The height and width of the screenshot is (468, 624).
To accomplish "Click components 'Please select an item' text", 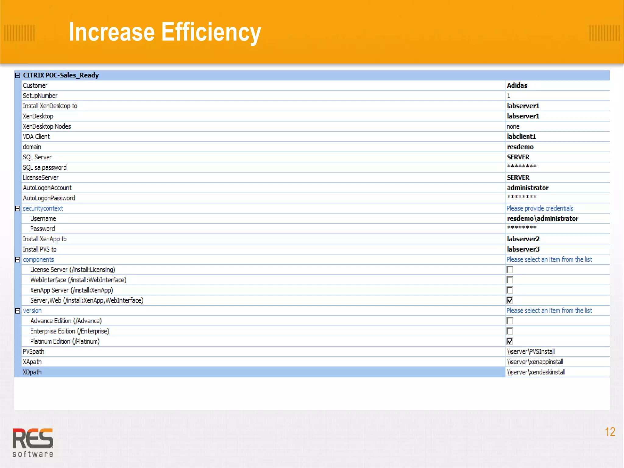I will [x=549, y=260].
